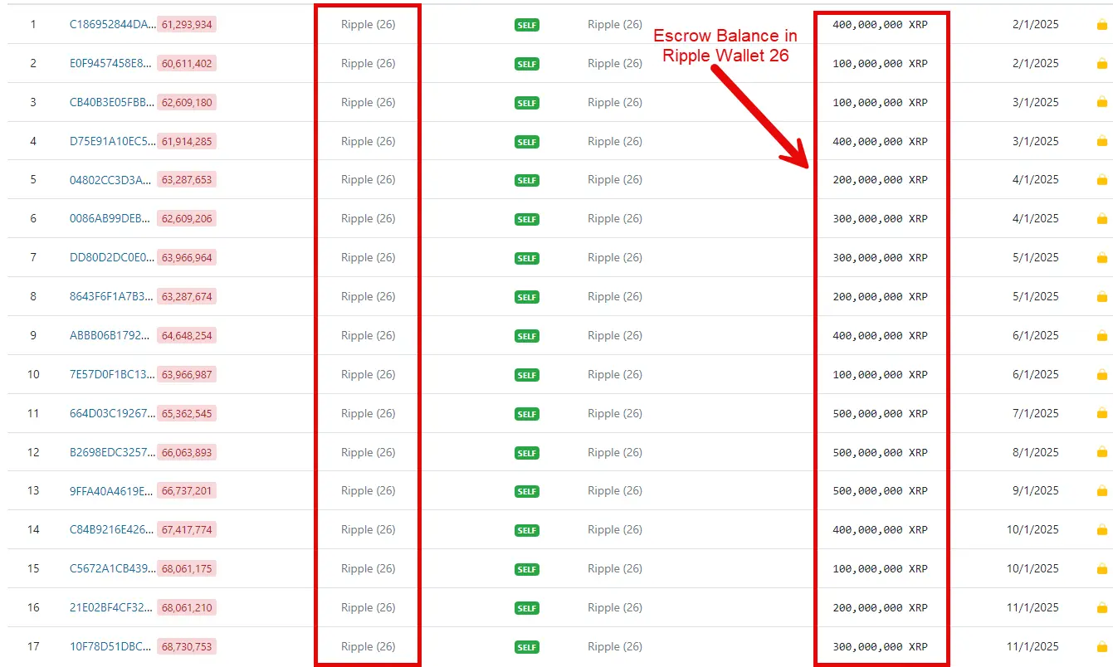Select 400,000,000 XRP in the ABBB06B1792 row
Screen dimensions: 1113x667
(881, 336)
